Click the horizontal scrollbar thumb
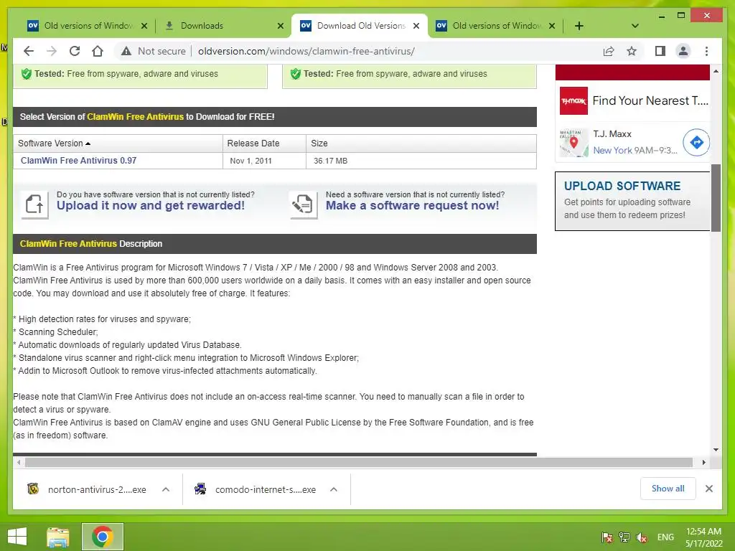735x551 pixels. click(359, 463)
